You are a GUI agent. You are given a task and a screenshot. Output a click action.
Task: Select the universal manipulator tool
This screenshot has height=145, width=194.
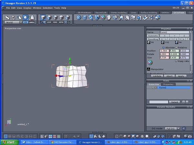[26, 17]
